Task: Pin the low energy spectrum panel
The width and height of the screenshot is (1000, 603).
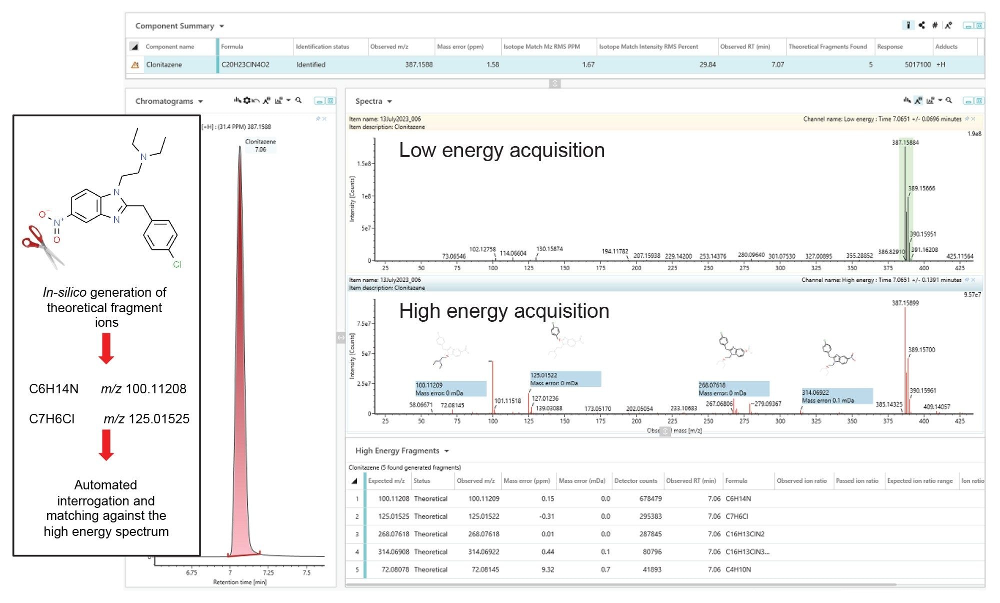Action: tap(967, 119)
